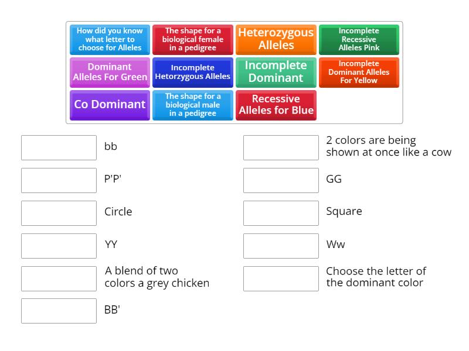Select the answer box for the grey chicken clue

[x=59, y=278]
